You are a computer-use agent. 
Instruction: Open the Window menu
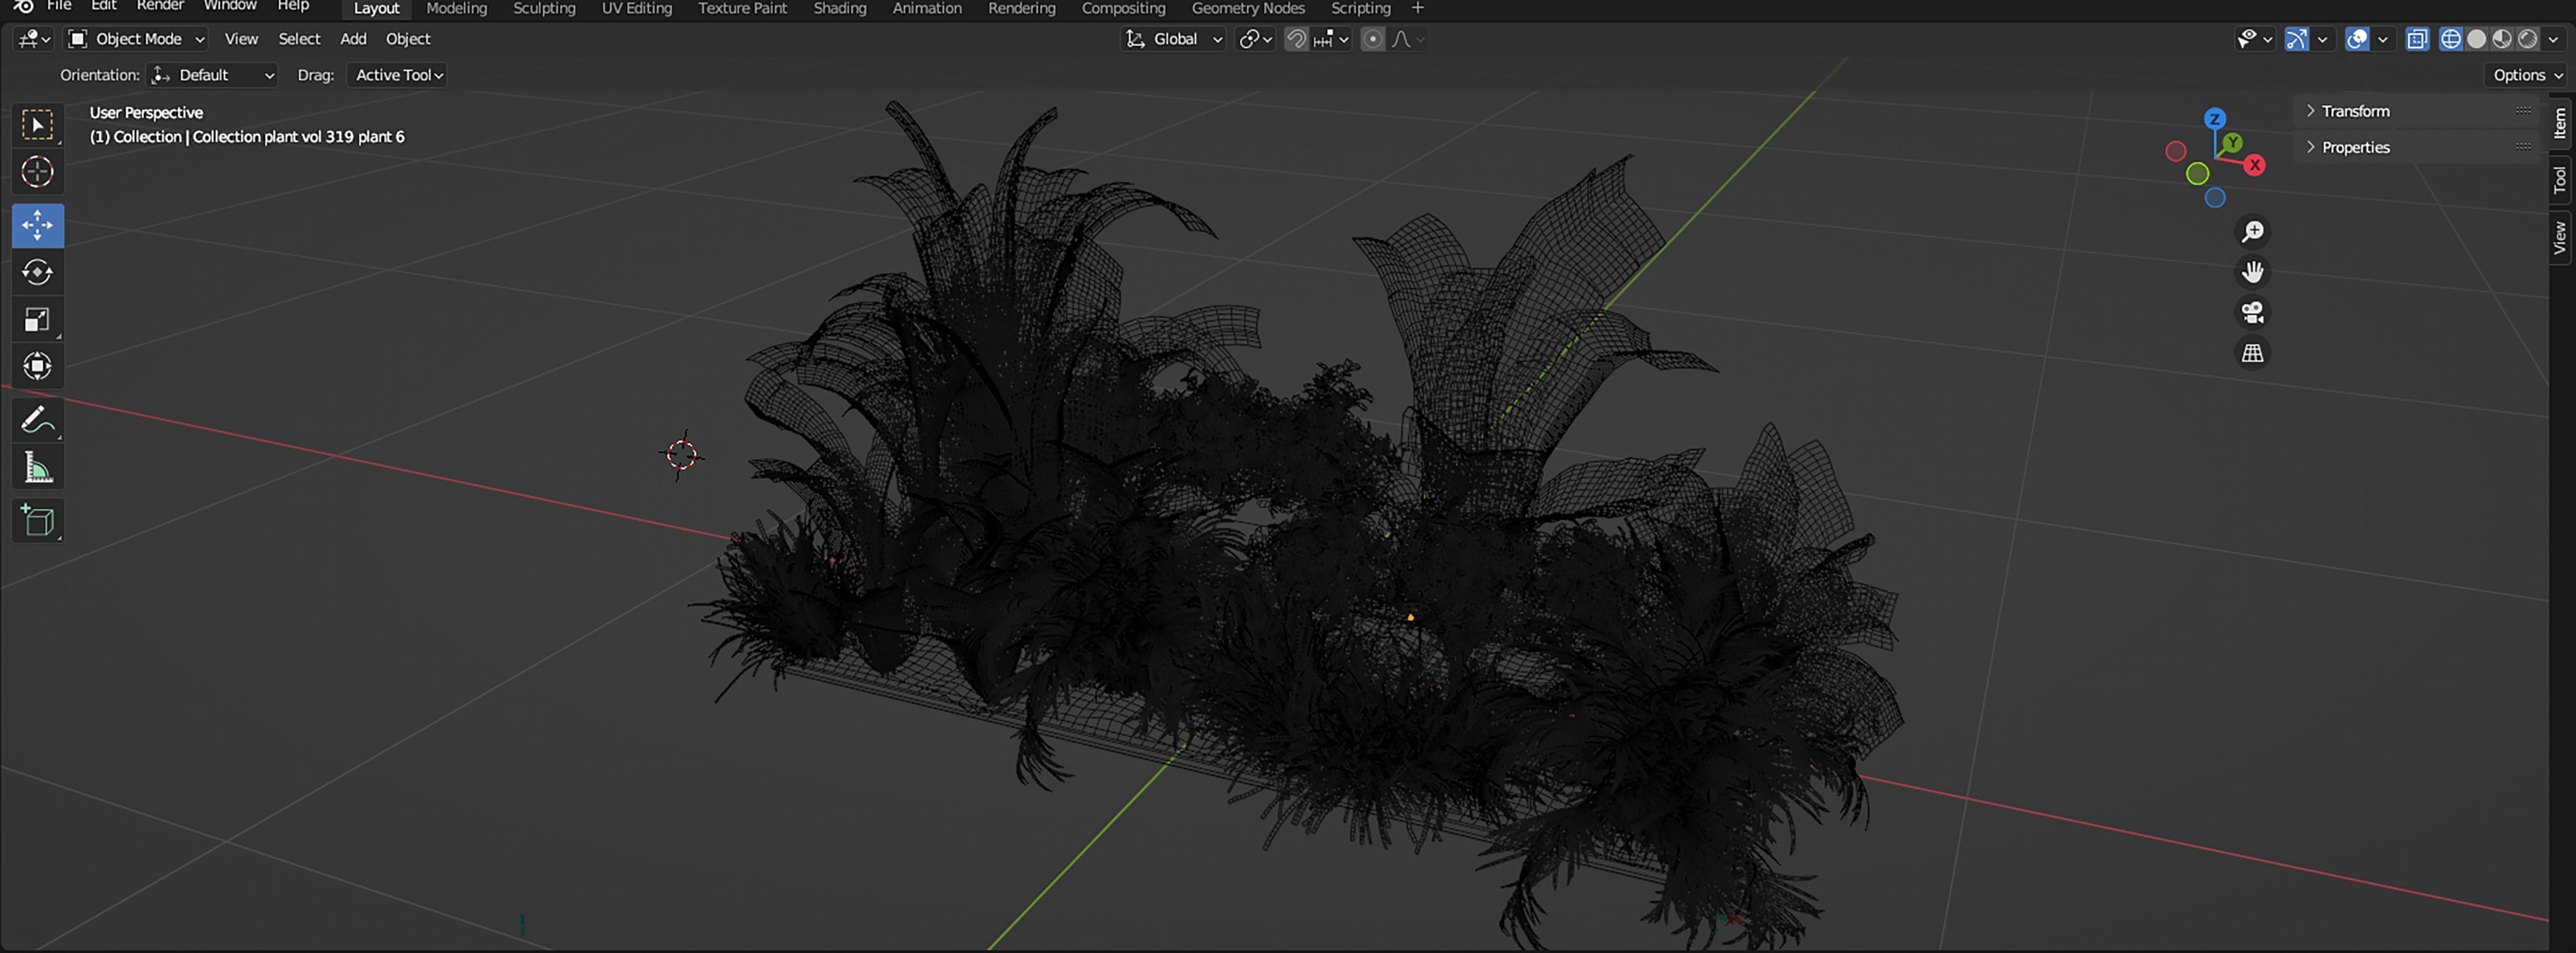pyautogui.click(x=230, y=6)
